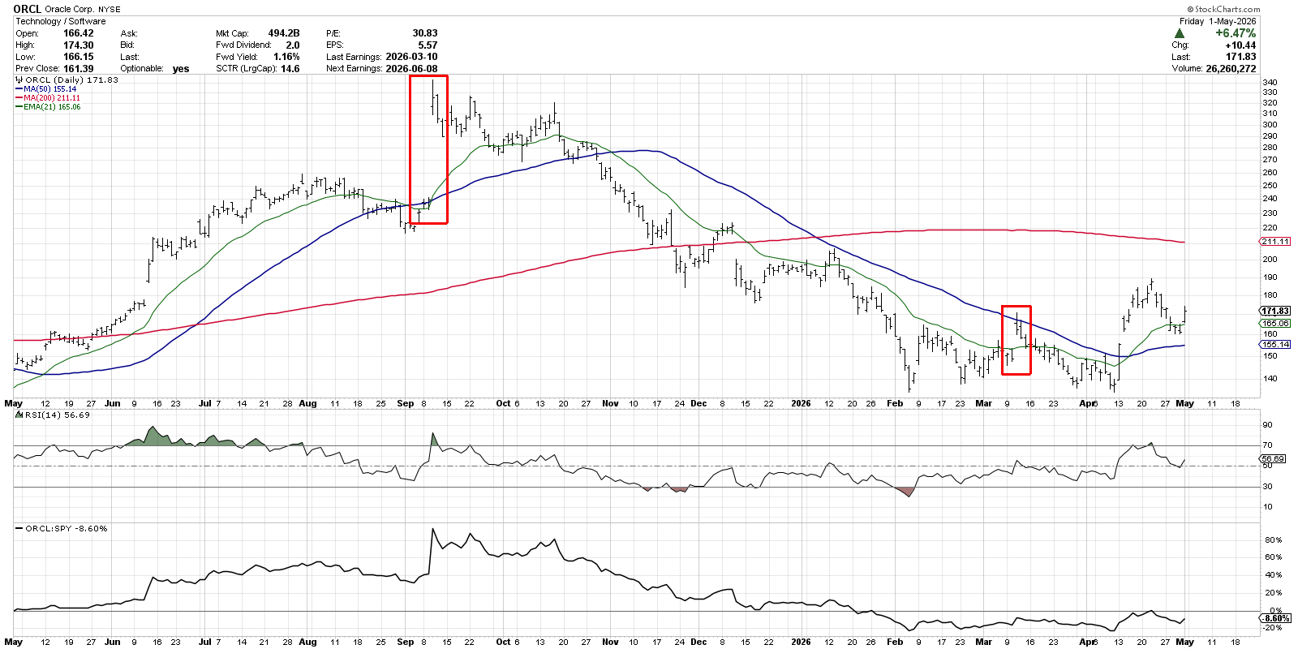Click the ORCL (Daily) 171.83 legend text
1298x649 pixels.
[71, 80]
